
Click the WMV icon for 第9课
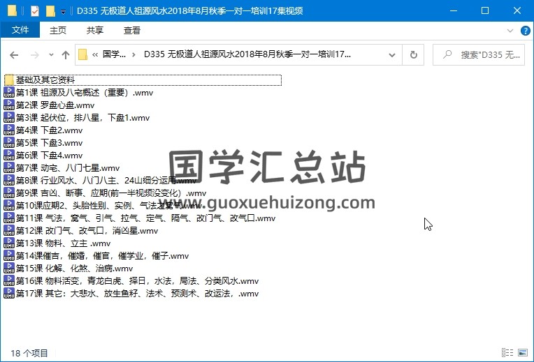(9, 193)
